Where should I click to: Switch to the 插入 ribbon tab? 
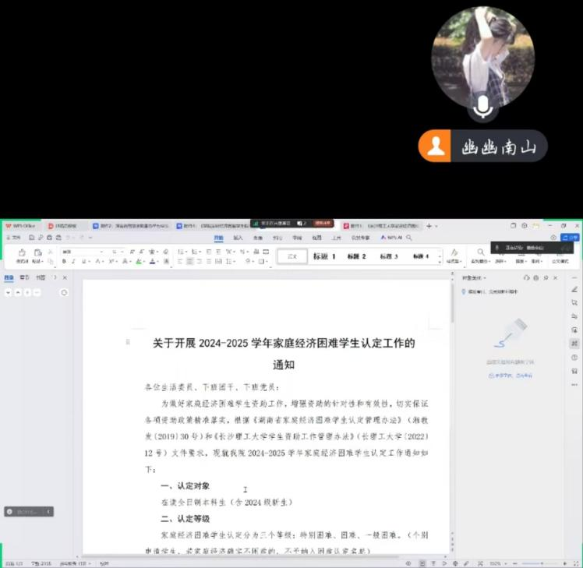238,237
